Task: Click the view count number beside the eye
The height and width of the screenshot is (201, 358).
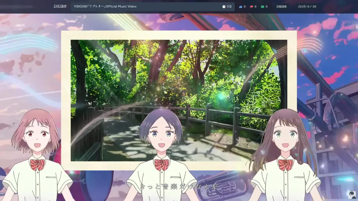Action: 267,6
